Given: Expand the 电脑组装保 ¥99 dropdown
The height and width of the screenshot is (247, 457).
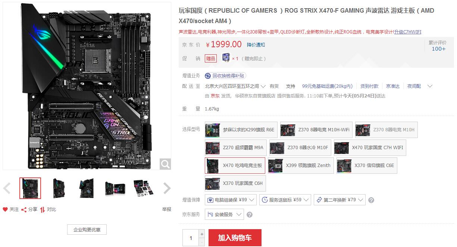Looking at the screenshot, I should pyautogui.click(x=231, y=200).
